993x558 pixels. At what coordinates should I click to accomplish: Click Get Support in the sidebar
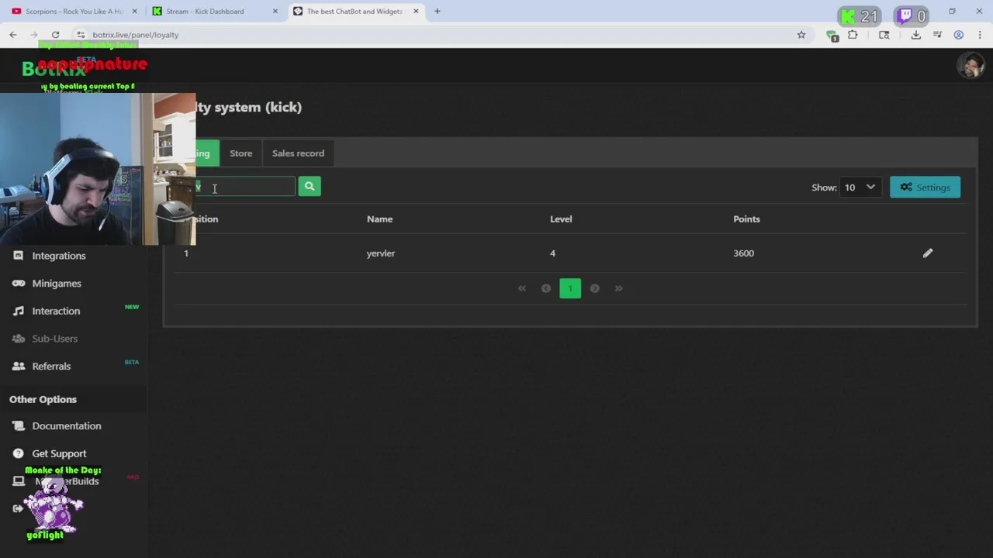click(x=59, y=453)
